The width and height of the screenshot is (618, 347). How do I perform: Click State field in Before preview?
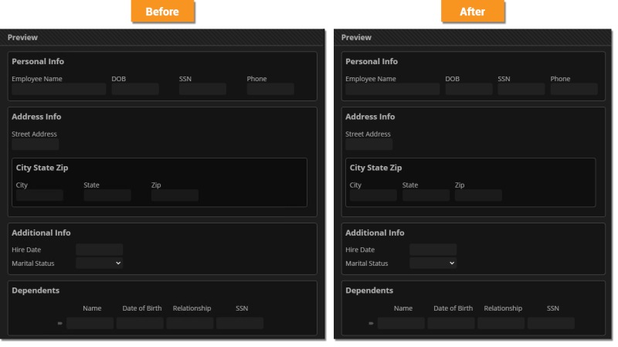pyautogui.click(x=107, y=196)
